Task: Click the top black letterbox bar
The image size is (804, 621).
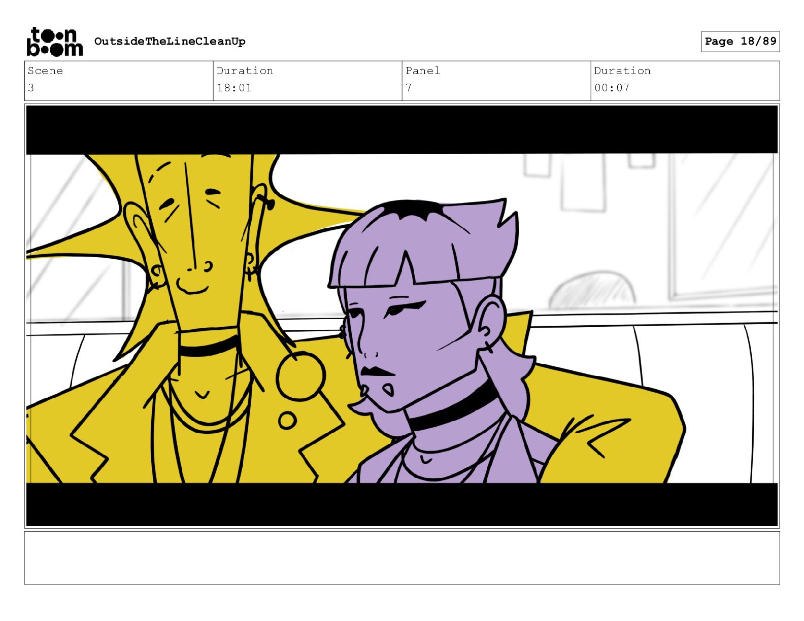Action: pos(402,129)
